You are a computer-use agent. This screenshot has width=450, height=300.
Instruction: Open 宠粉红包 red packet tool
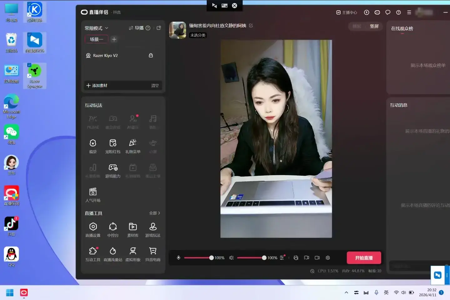[113, 146]
